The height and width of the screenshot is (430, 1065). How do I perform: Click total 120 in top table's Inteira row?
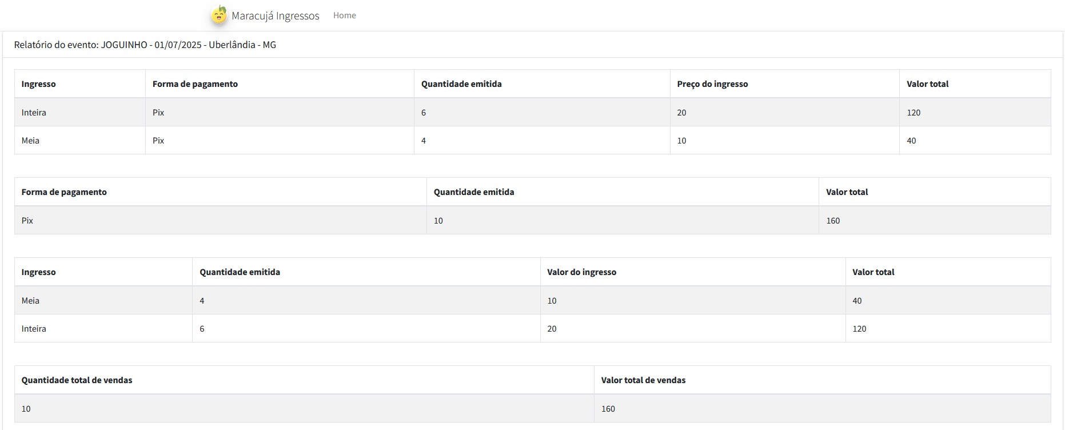click(x=914, y=113)
